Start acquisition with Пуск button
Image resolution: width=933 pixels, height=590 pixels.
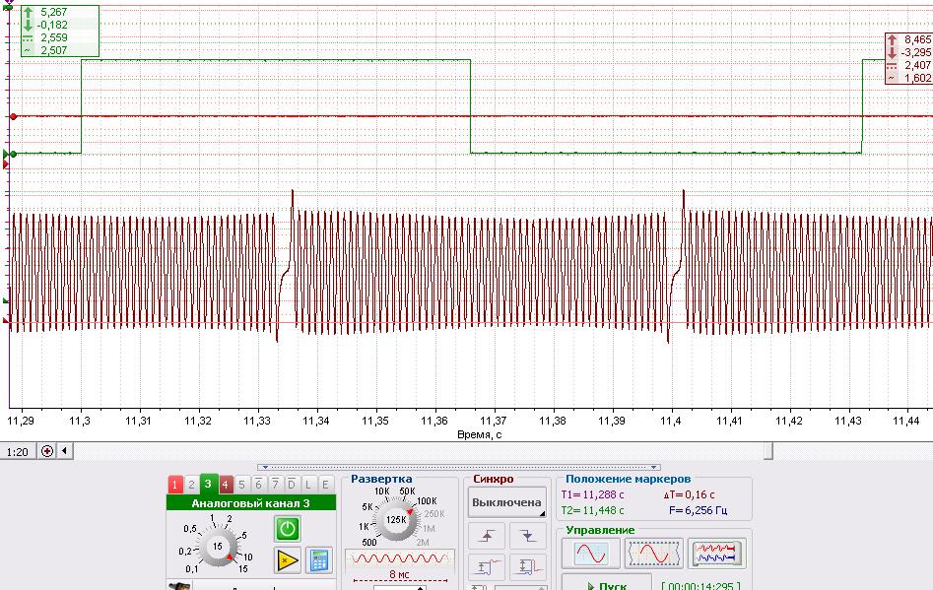tap(606, 583)
